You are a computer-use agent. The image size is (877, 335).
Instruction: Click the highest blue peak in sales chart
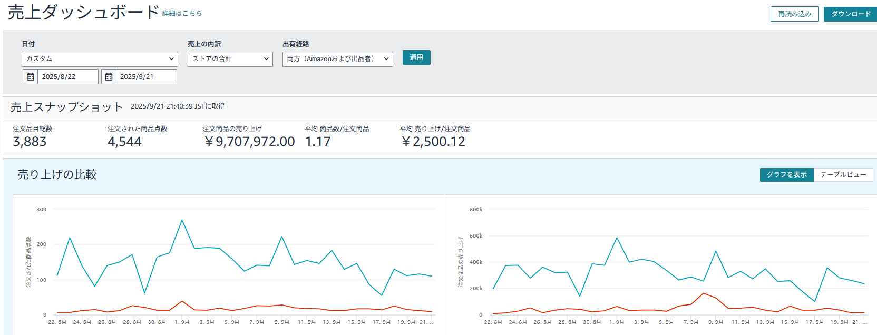click(617, 238)
